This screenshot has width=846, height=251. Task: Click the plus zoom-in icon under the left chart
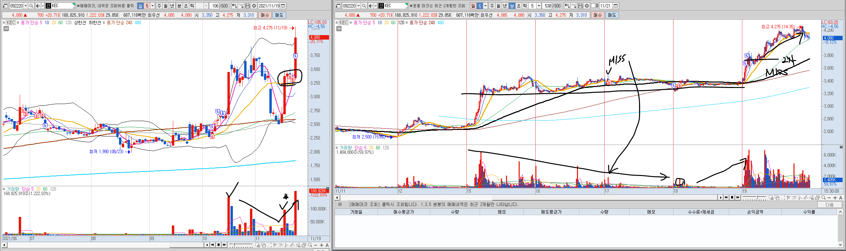pos(322,245)
